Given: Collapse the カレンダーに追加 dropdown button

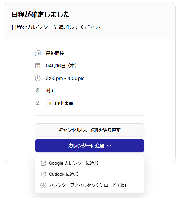Looking at the screenshot, I should click(x=90, y=146).
